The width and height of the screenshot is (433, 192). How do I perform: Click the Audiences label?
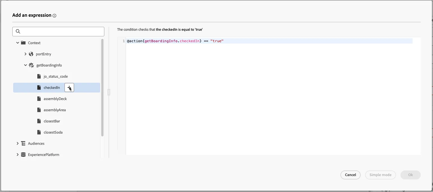(x=36, y=143)
